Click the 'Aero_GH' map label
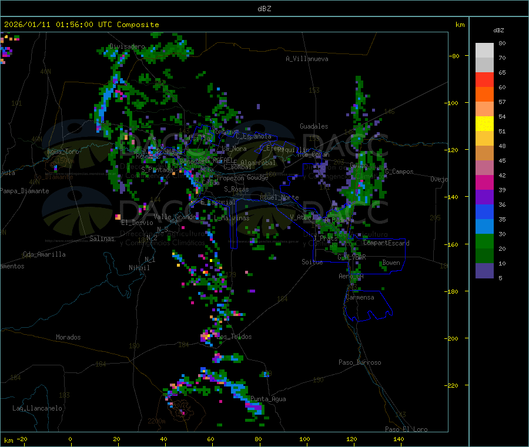Viewport: 529px width, 447px height. click(x=351, y=276)
